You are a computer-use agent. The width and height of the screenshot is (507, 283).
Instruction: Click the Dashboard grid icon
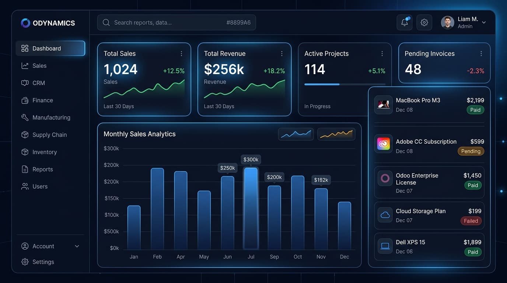tap(25, 48)
